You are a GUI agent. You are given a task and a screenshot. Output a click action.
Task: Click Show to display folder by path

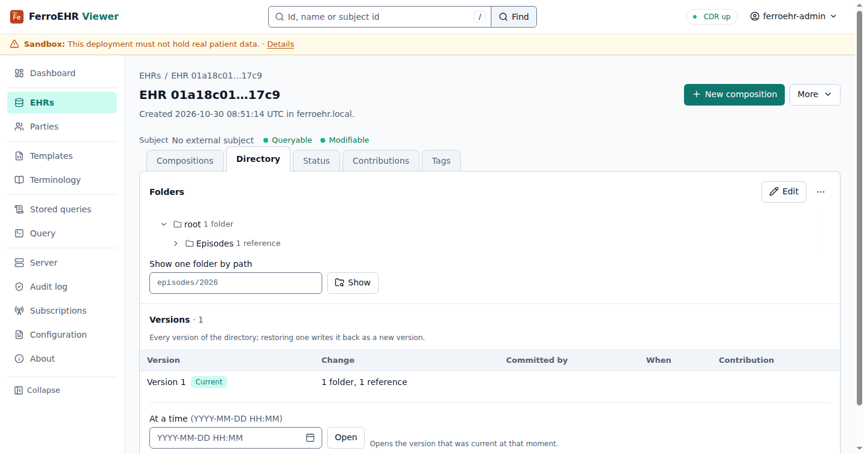pos(353,282)
